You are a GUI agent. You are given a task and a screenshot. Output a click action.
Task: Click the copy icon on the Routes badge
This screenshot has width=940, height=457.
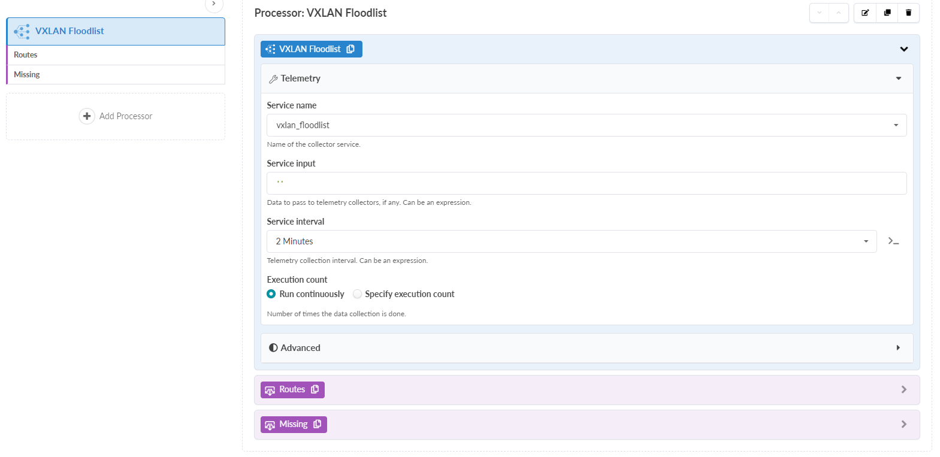(315, 389)
